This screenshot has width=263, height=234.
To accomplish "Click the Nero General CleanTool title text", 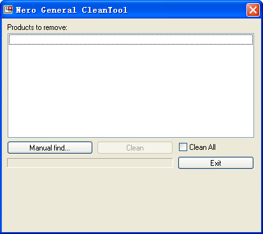I will coord(72,10).
